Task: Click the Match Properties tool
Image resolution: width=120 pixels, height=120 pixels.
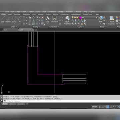Action: pos(112,20)
